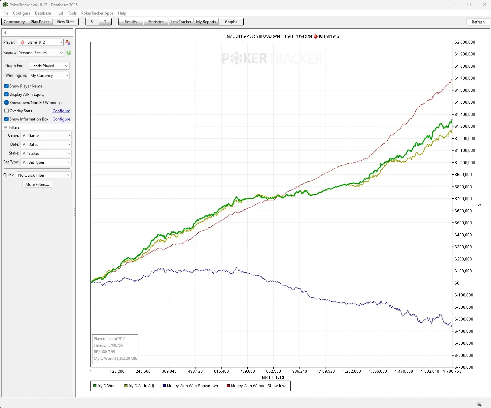The height and width of the screenshot is (408, 491).
Task: Open the LeakTracker tab
Action: click(181, 22)
